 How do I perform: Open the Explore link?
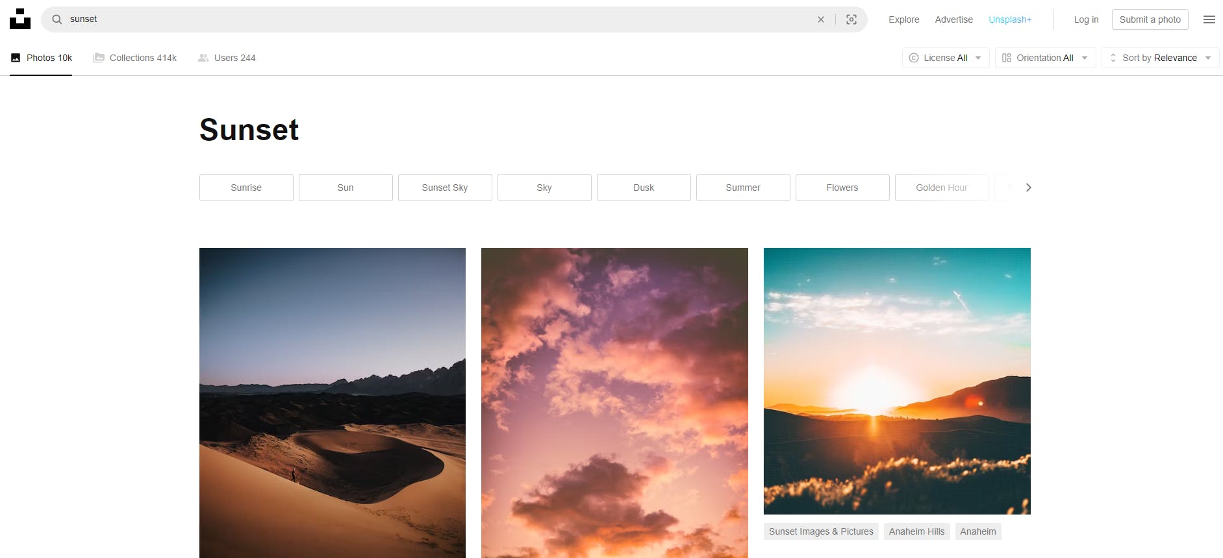pyautogui.click(x=903, y=19)
